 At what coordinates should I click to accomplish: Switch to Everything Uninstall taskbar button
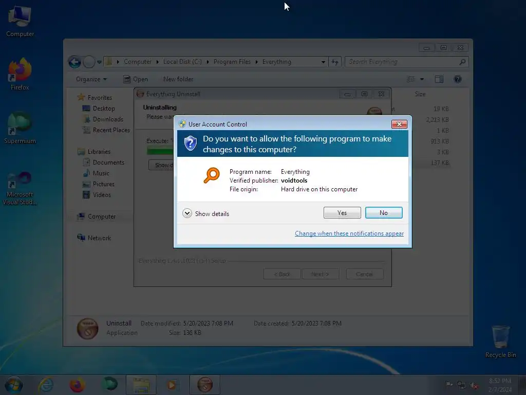click(204, 385)
